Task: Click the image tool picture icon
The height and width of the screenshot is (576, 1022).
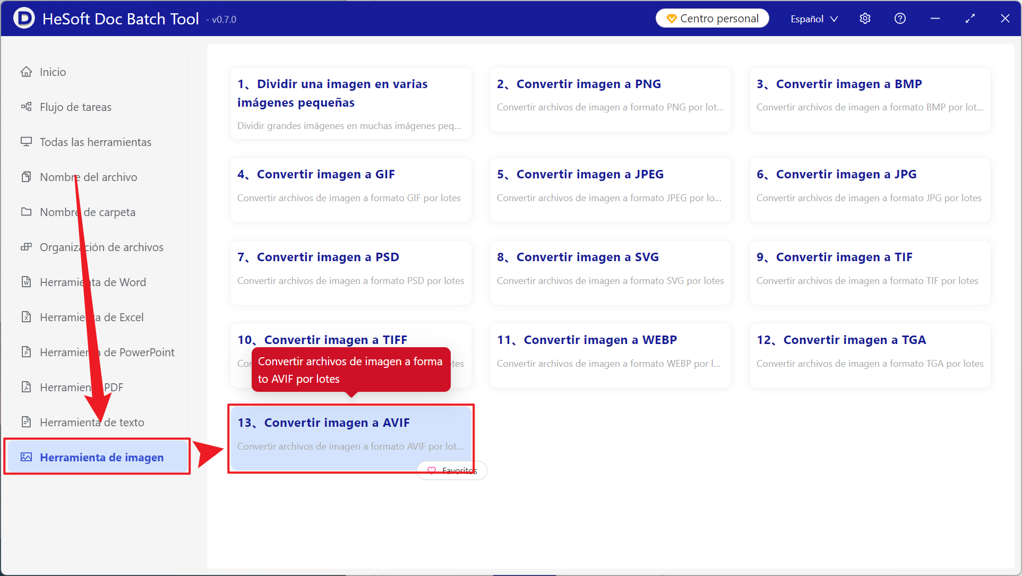Action: coord(26,457)
